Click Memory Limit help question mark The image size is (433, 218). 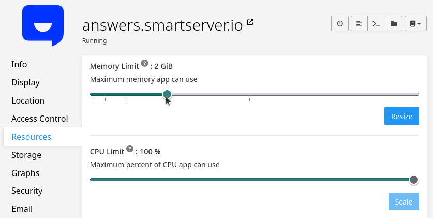point(144,64)
